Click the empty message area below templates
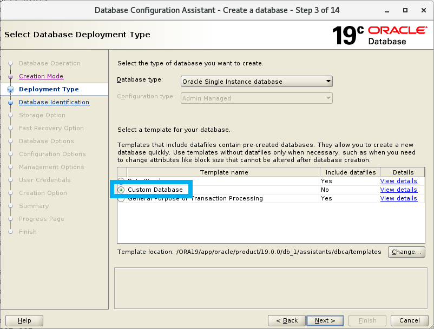434x329 pixels. (271, 288)
